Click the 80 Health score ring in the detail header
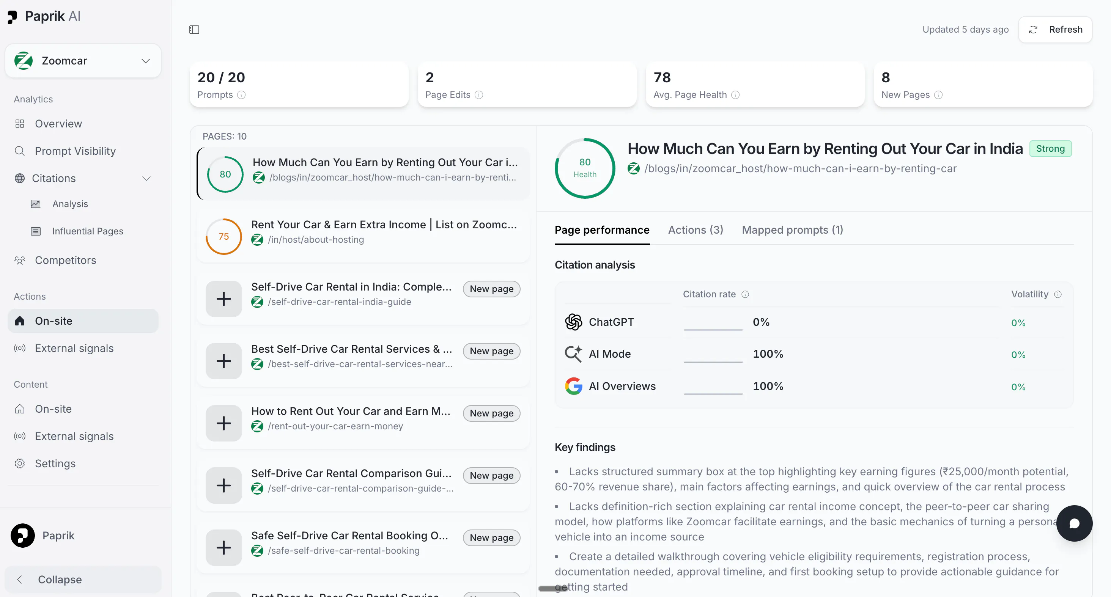The height and width of the screenshot is (597, 1111). [x=585, y=168]
